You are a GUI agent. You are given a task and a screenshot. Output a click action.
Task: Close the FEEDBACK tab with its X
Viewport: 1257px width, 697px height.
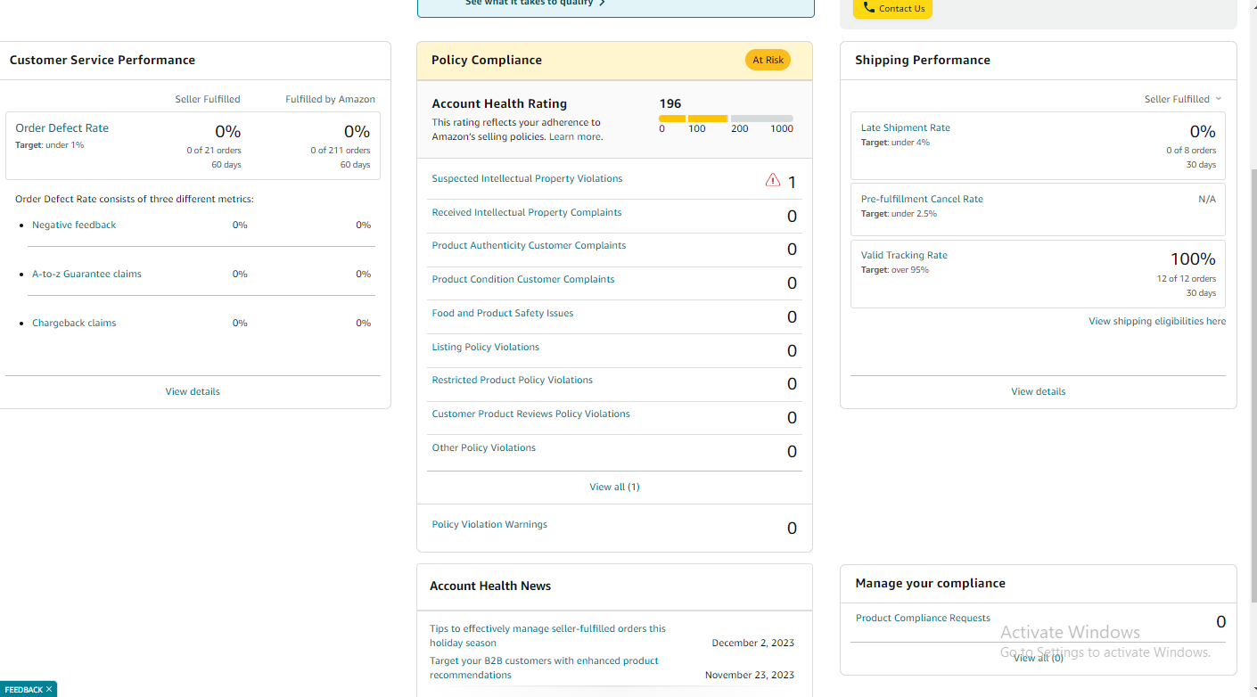click(49, 690)
